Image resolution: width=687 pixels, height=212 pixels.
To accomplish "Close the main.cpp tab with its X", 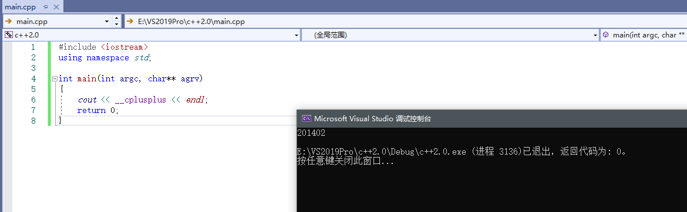I will 56,7.
